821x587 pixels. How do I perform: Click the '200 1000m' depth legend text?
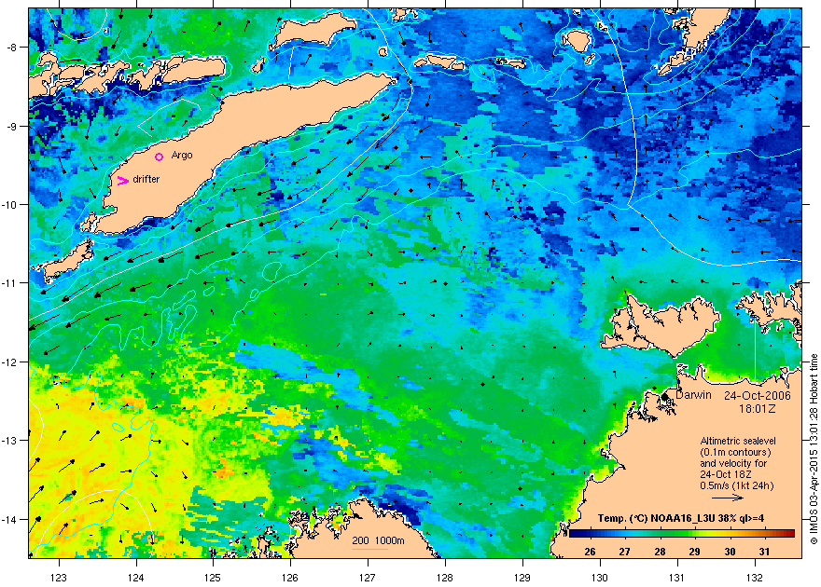pyautogui.click(x=378, y=541)
